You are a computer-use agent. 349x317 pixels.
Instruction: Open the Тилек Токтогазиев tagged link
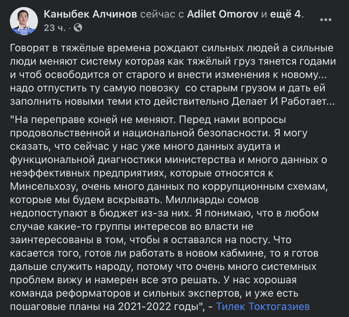click(263, 306)
